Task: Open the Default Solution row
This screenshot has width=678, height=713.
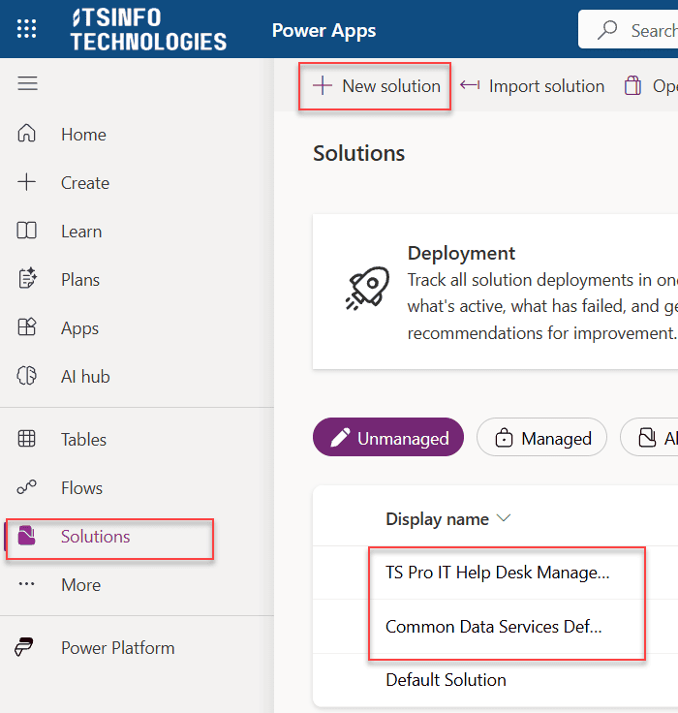Action: (x=446, y=680)
